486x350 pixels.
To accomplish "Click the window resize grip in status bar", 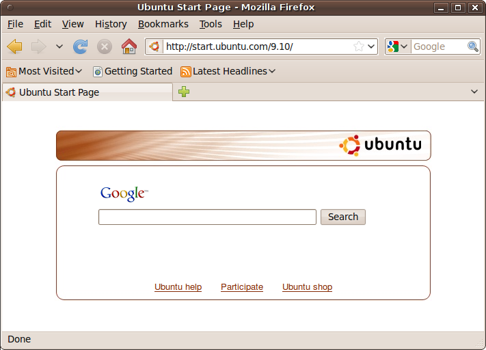I will [x=480, y=344].
